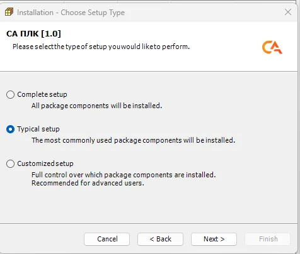Click the "СА ПЛК [1.0]" heading

click(x=33, y=33)
